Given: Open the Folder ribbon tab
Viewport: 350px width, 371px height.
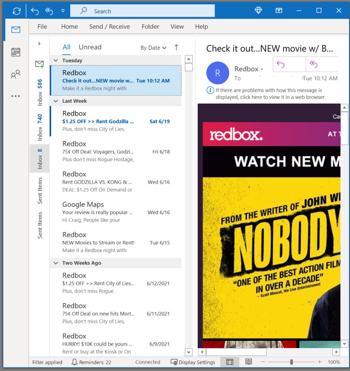Looking at the screenshot, I should [150, 26].
